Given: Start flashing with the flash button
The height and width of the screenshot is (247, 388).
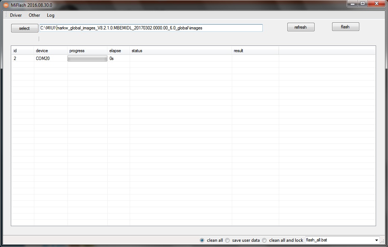Looking at the screenshot, I should (x=346, y=27).
